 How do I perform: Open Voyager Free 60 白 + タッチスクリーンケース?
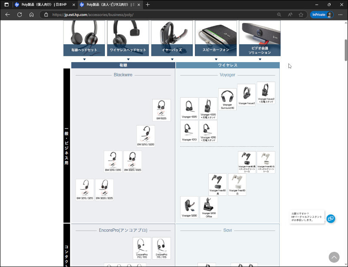pos(266,162)
